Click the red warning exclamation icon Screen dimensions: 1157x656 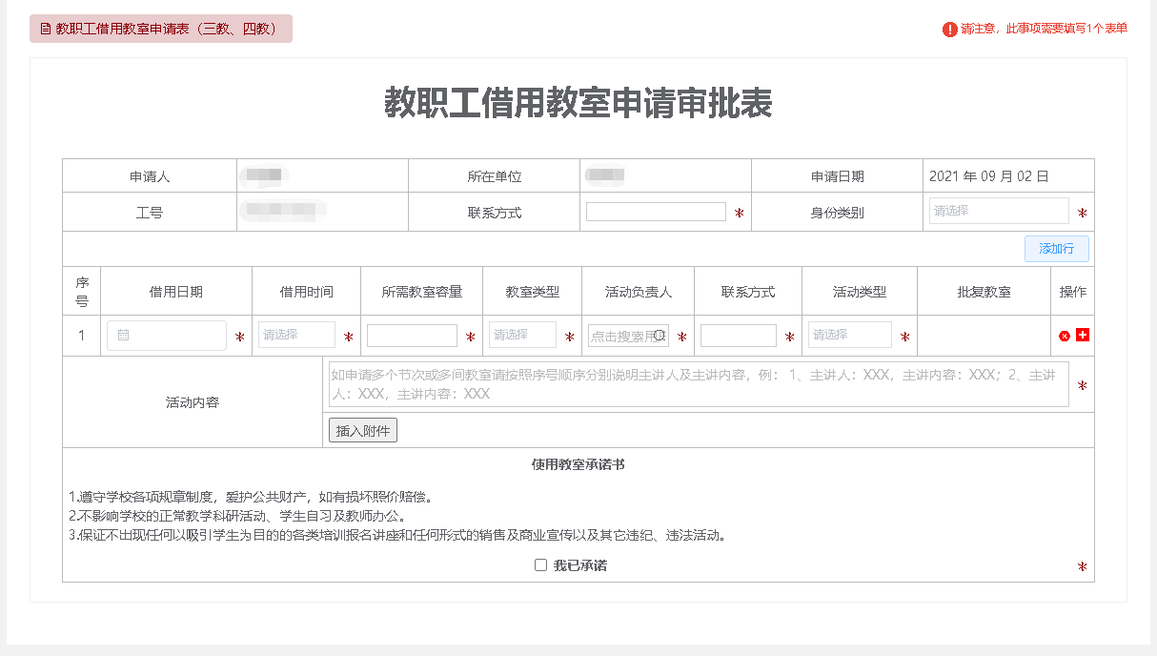pos(949,30)
